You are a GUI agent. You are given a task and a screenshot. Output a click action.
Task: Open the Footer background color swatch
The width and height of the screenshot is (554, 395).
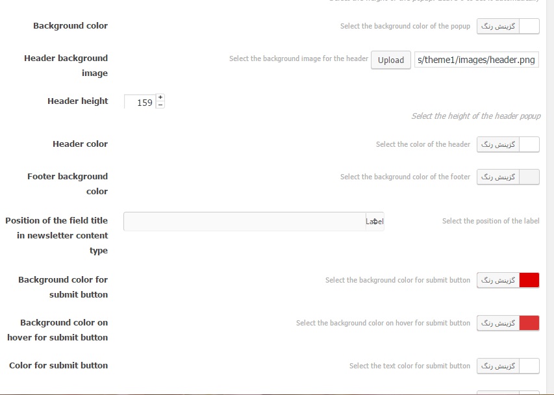pos(529,177)
